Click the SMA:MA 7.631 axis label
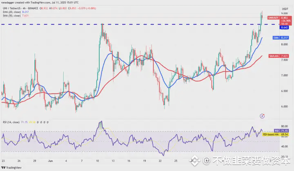Viewport: 294px width, 171px height. [278, 56]
